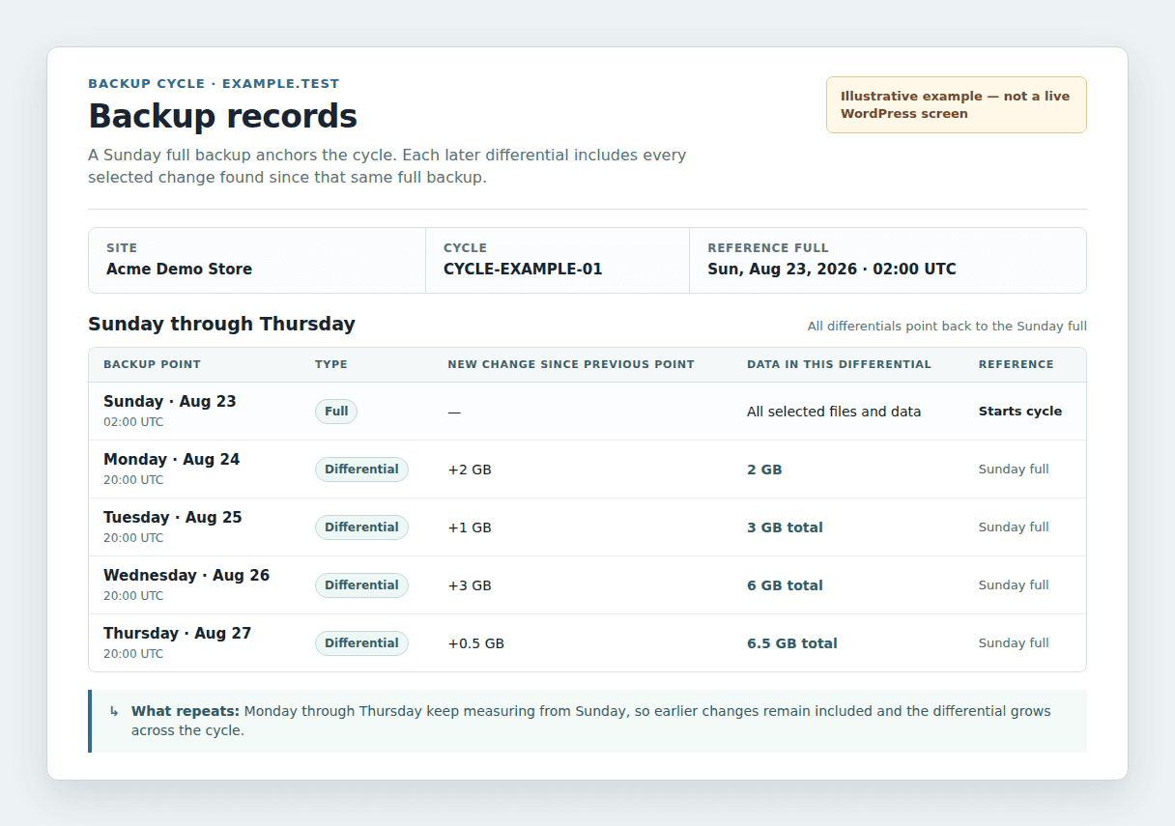Select the Monday · Aug 24 backup point
1175x826 pixels.
coord(172,460)
